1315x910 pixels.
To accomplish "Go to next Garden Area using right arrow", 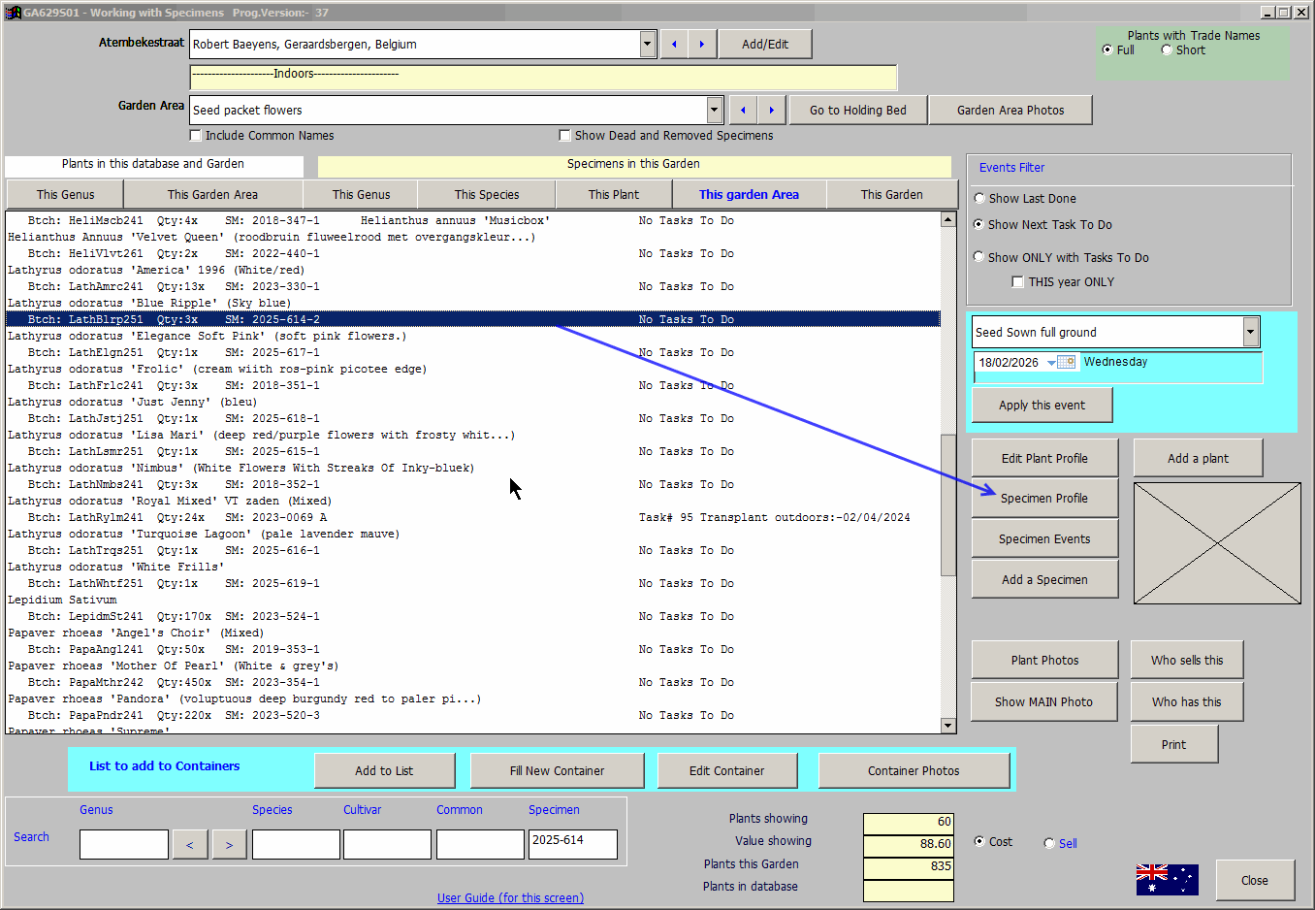I will point(771,111).
